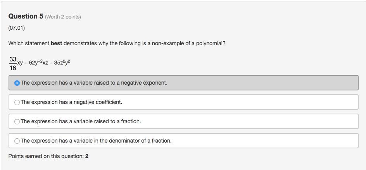Click the bold word 'best'

coord(56,43)
